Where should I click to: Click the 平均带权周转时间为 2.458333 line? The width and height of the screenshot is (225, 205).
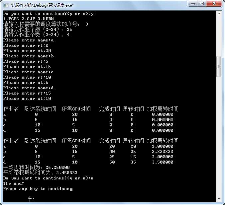point(40,173)
